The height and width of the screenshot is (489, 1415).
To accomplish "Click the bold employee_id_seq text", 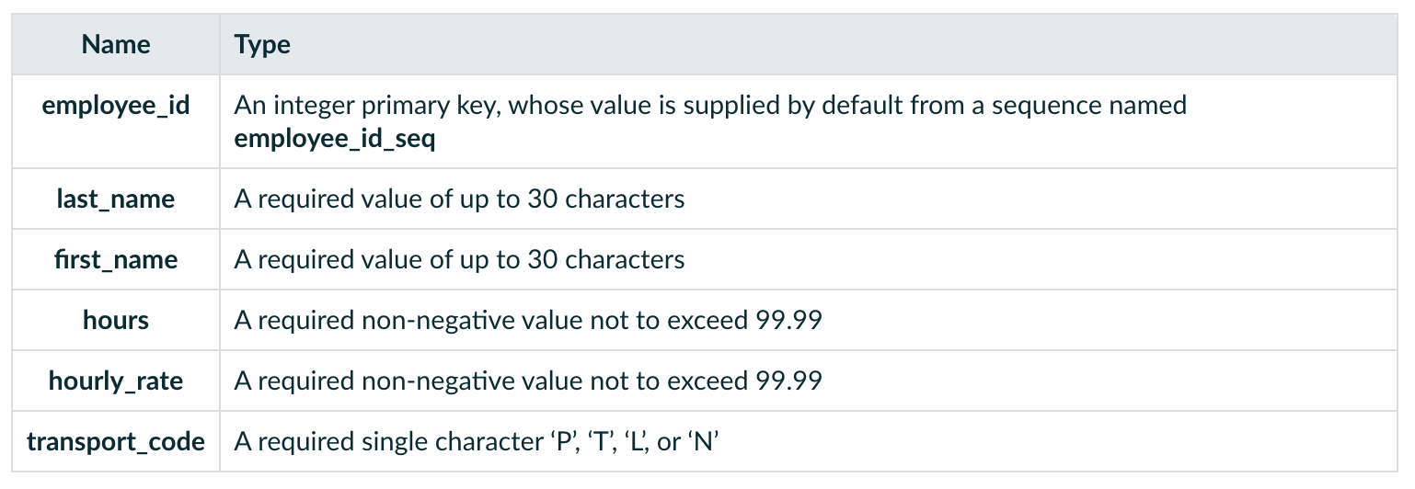I will [334, 140].
